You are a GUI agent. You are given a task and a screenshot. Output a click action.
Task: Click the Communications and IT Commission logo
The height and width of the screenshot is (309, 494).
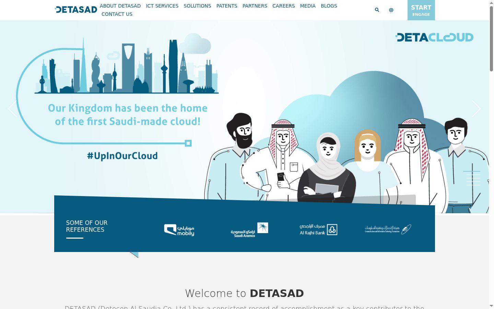click(388, 229)
